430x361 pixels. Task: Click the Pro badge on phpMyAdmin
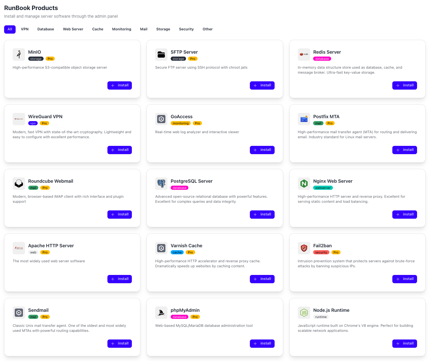[x=195, y=317]
